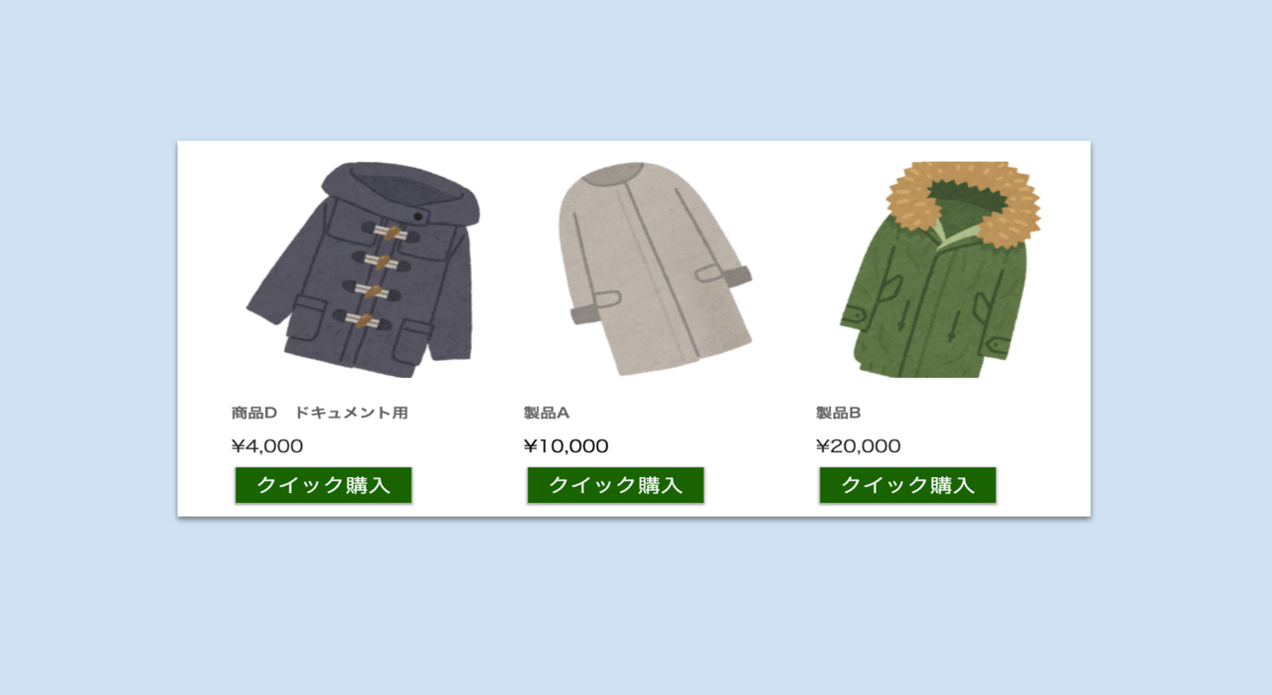Screen dimensions: 1272x695
Task: Click クイック購入 button under 製品A
Action: tap(616, 485)
